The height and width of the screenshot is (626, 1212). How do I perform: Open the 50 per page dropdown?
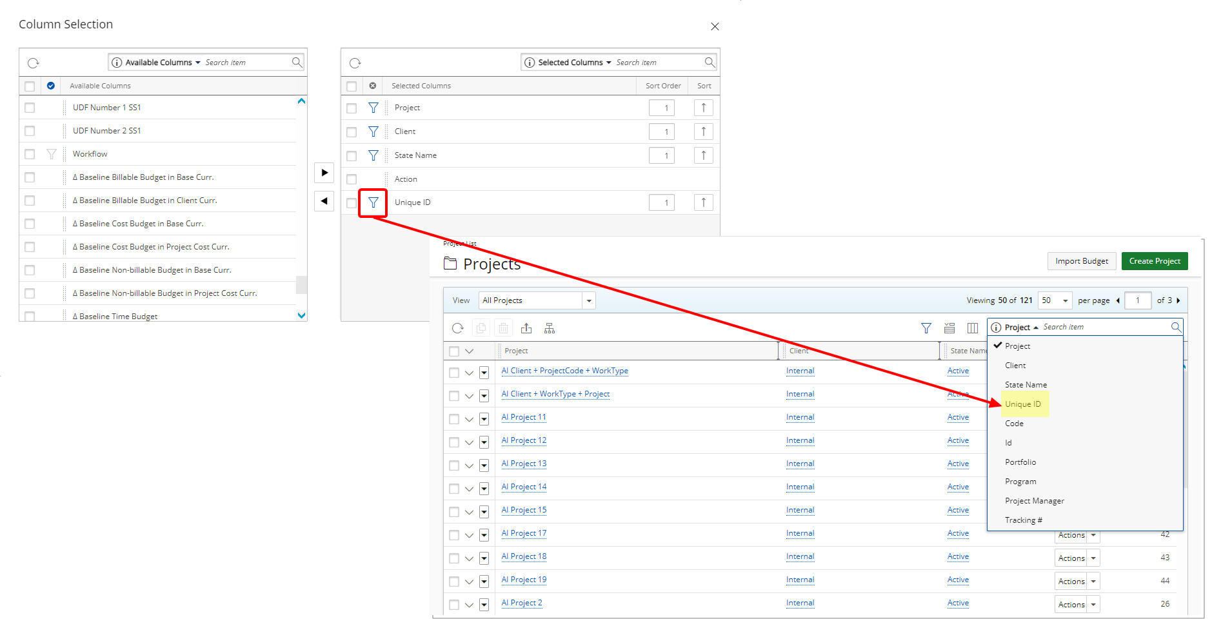point(1065,300)
